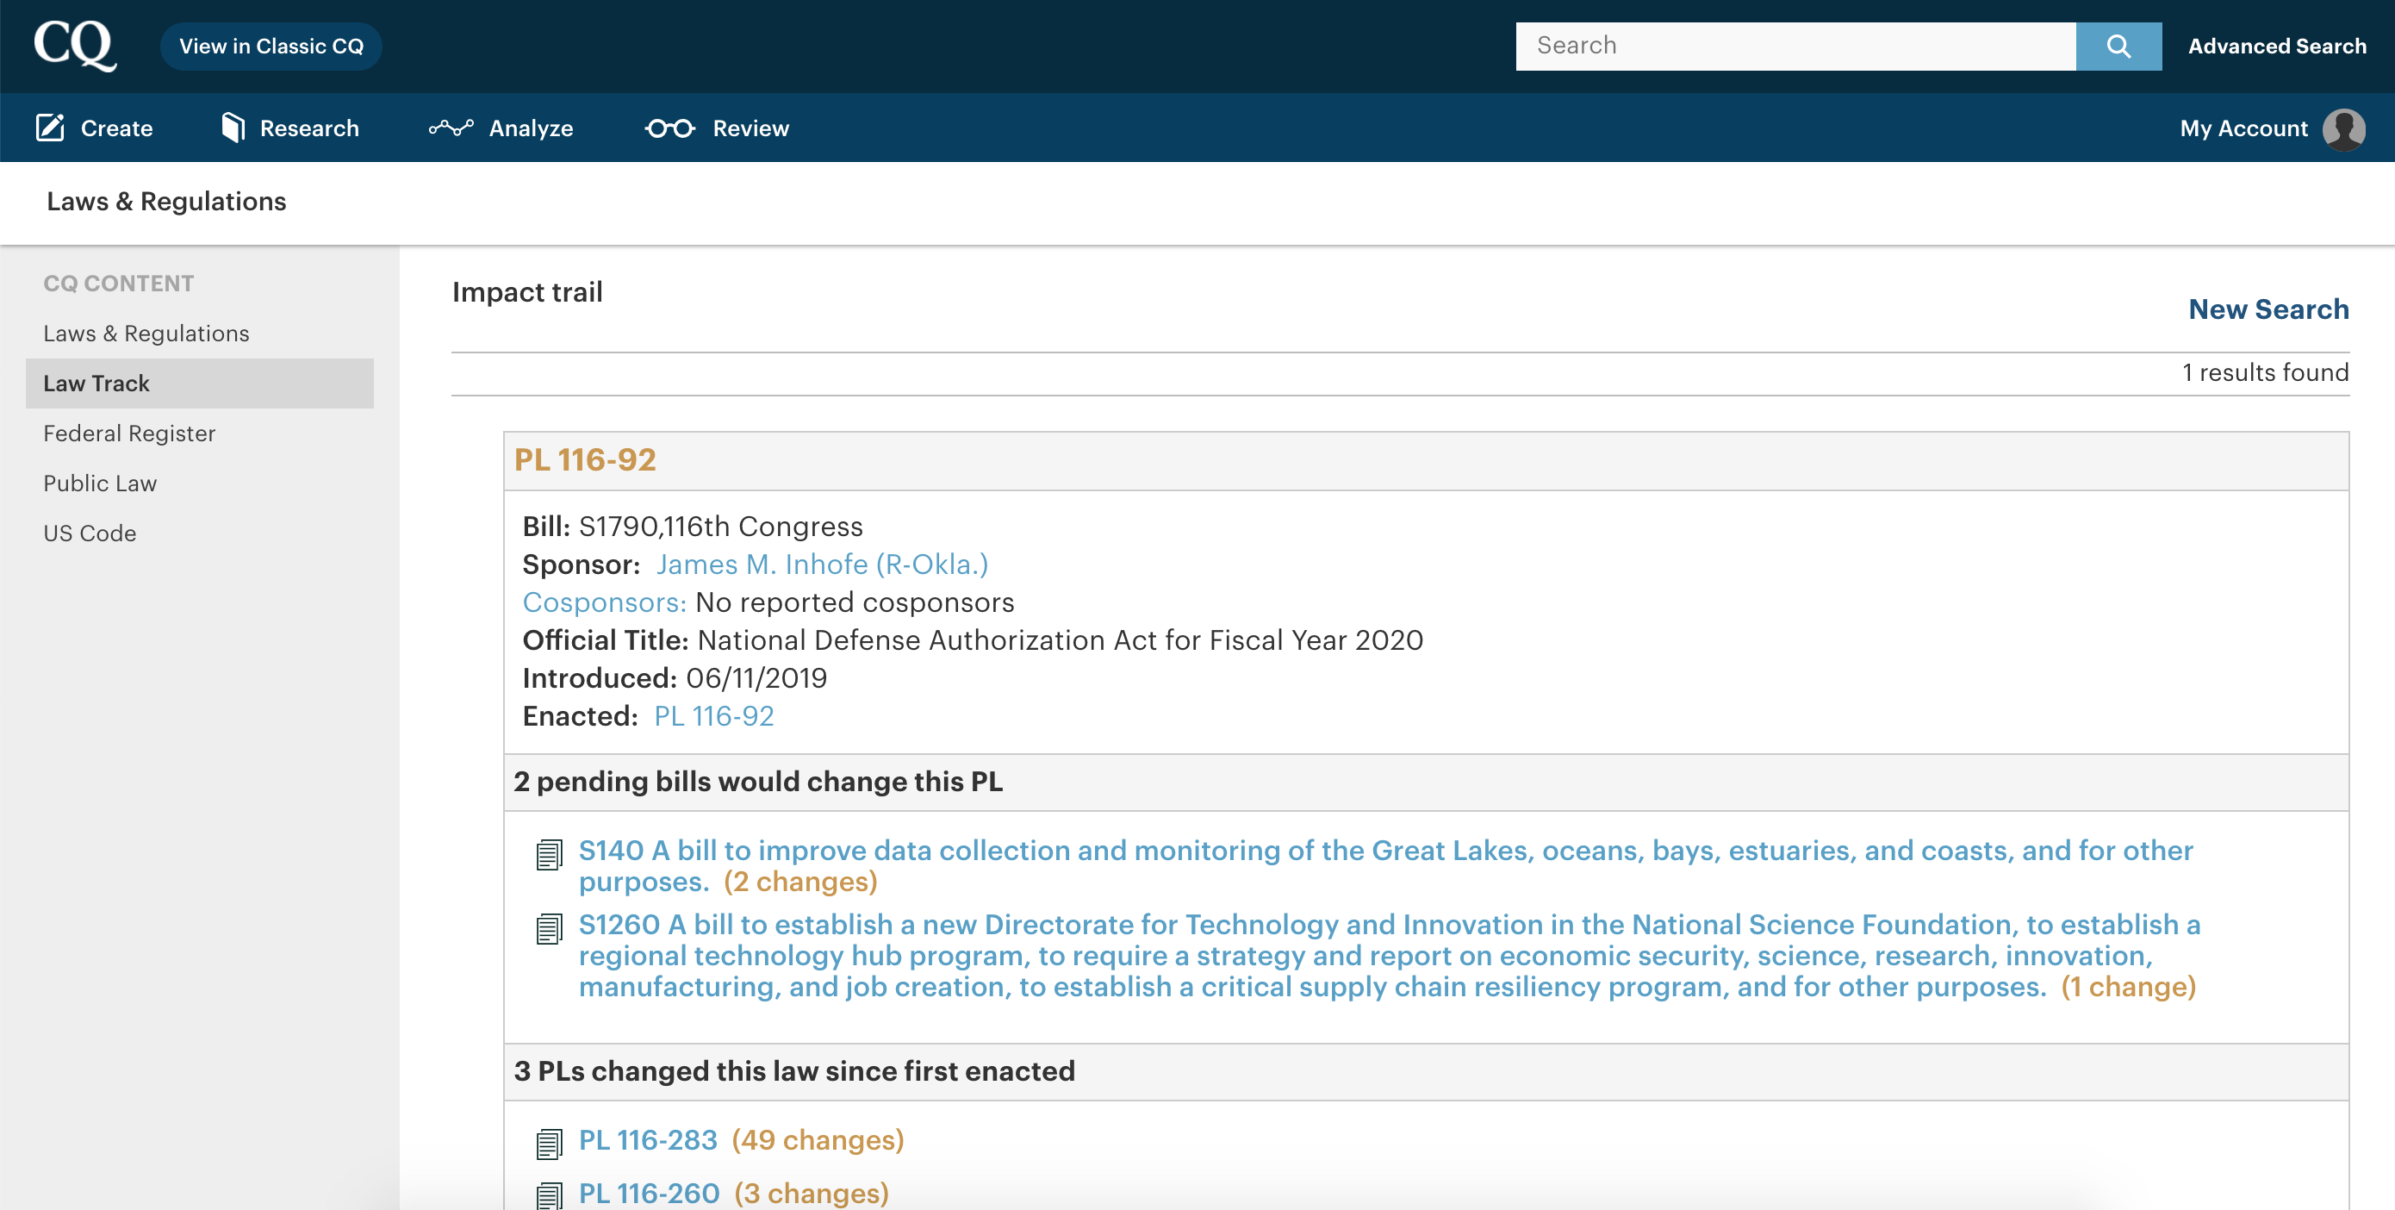Open Federal Register in sidebar

point(129,433)
